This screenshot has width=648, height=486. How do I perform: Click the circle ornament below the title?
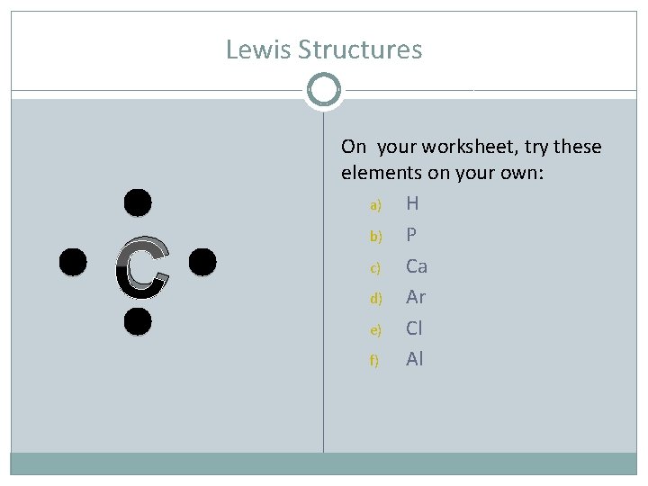[x=323, y=90]
